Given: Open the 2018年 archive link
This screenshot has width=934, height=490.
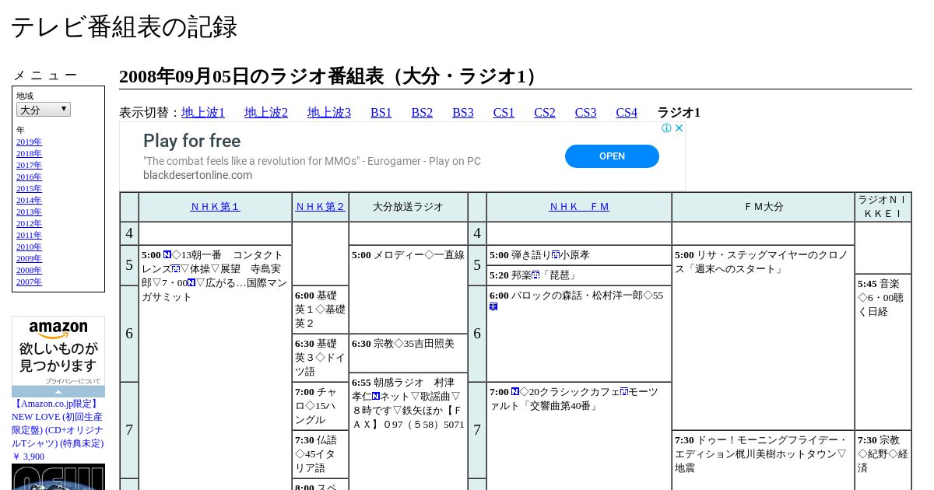Looking at the screenshot, I should [29, 154].
